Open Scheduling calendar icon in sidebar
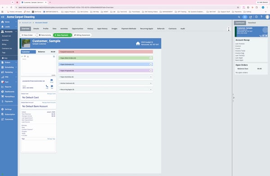The width and height of the screenshot is (270, 176). 2,67
